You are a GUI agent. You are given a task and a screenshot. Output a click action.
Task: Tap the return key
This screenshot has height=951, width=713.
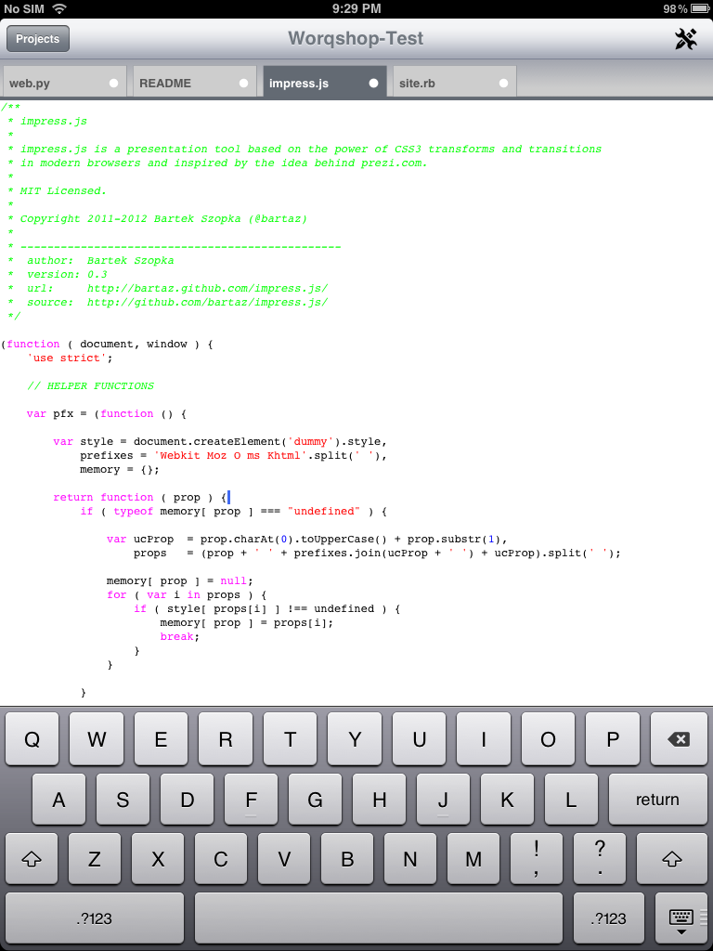657,800
